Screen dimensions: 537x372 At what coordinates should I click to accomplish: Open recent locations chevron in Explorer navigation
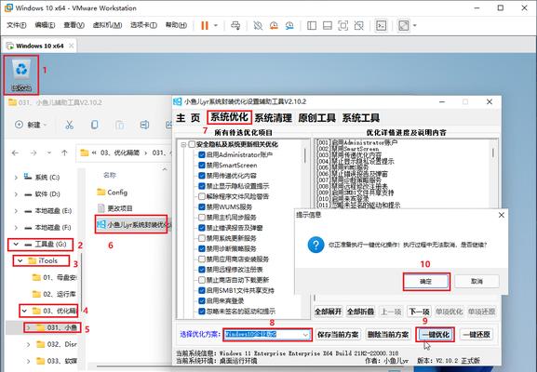click(x=49, y=153)
